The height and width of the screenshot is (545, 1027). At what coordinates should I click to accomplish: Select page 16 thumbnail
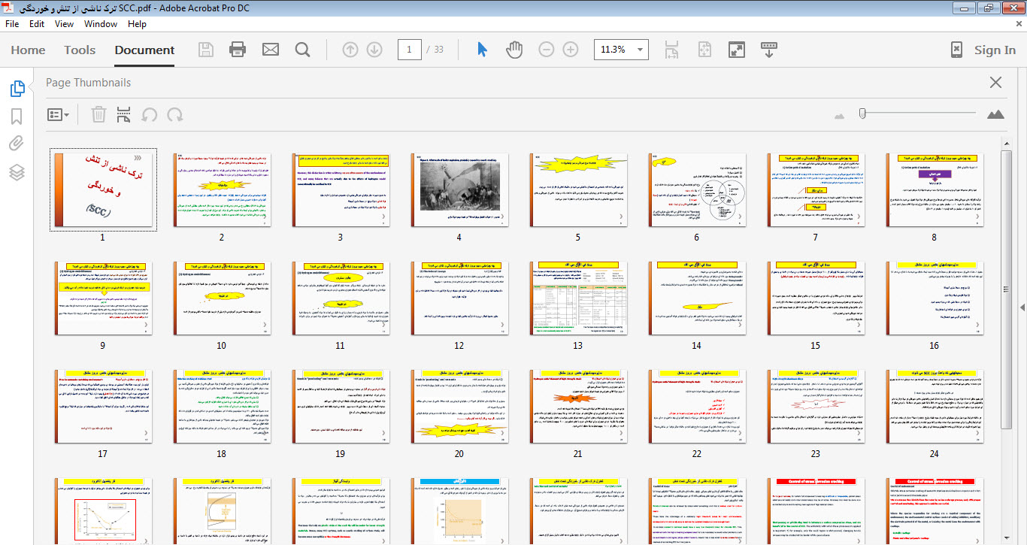[x=934, y=298]
